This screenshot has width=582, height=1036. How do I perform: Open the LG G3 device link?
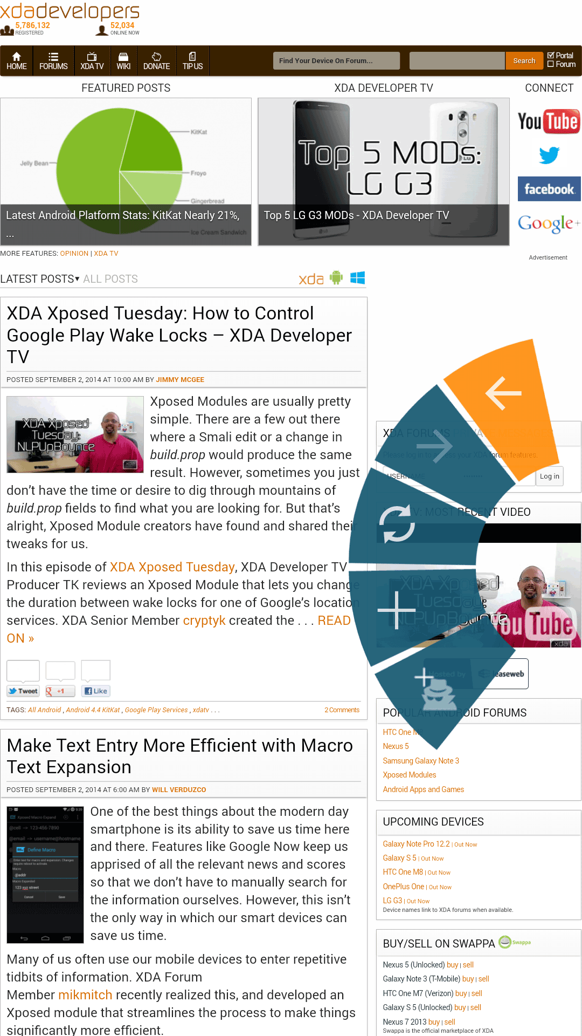click(392, 901)
